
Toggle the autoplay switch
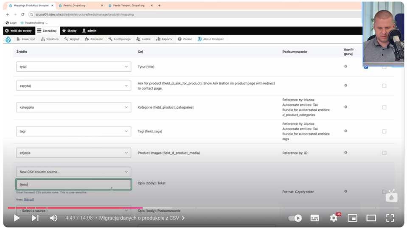pos(295,218)
